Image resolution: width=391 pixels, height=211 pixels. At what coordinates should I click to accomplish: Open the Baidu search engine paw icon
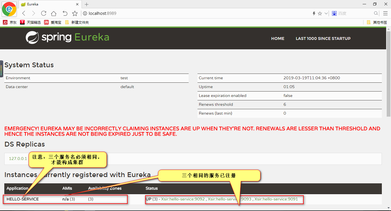334,13
